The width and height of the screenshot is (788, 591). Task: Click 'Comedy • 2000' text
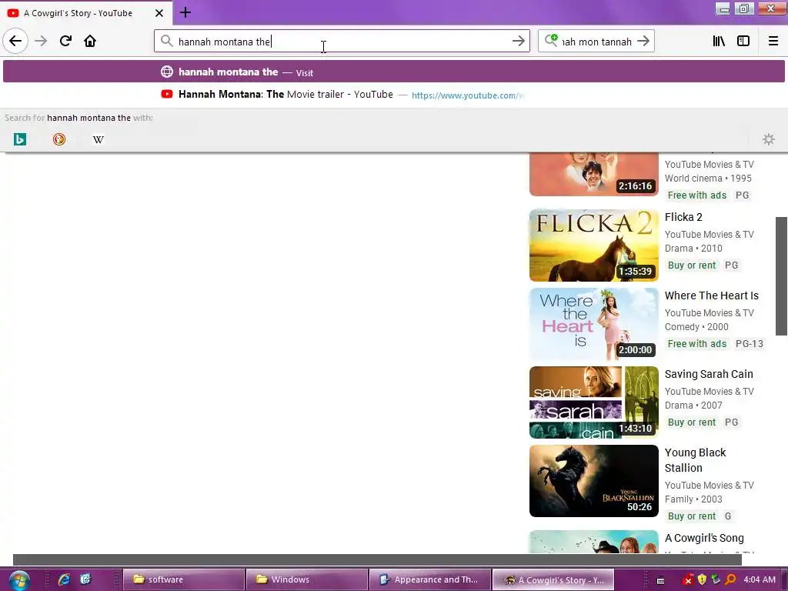coord(696,326)
